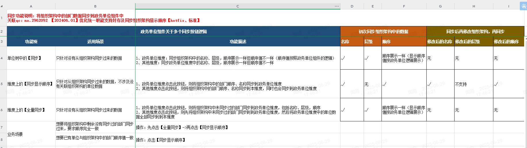Select row 7 header number

(2, 127)
